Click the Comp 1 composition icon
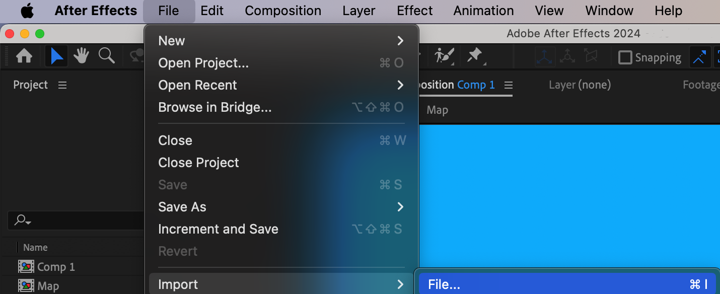 [26, 267]
